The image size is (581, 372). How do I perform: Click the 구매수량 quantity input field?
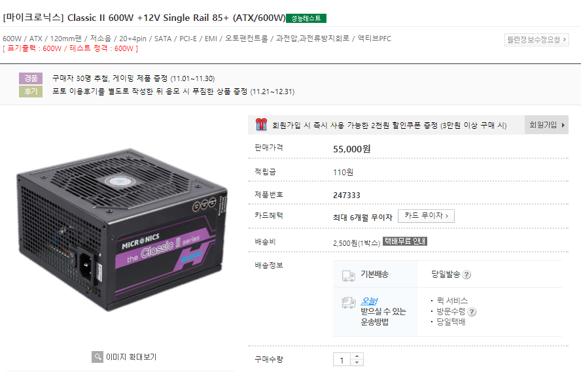[342, 360]
